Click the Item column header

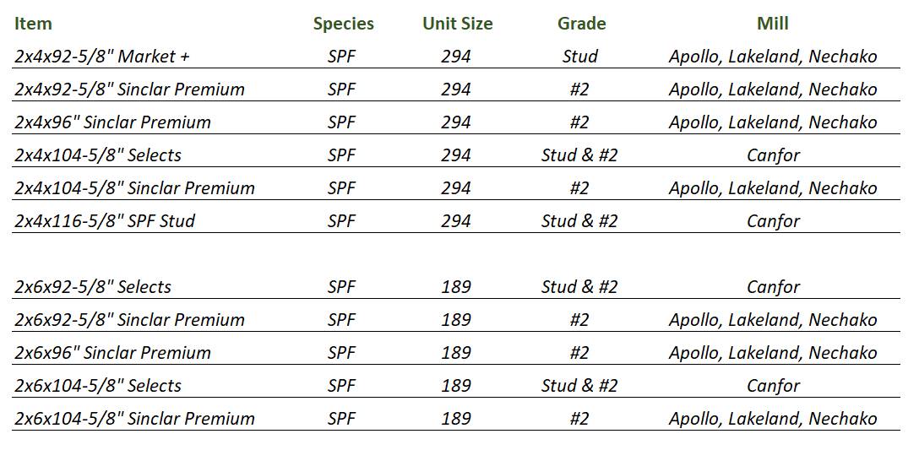tap(33, 24)
